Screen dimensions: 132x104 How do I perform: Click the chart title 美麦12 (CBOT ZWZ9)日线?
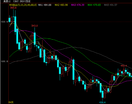tap(17, 1)
